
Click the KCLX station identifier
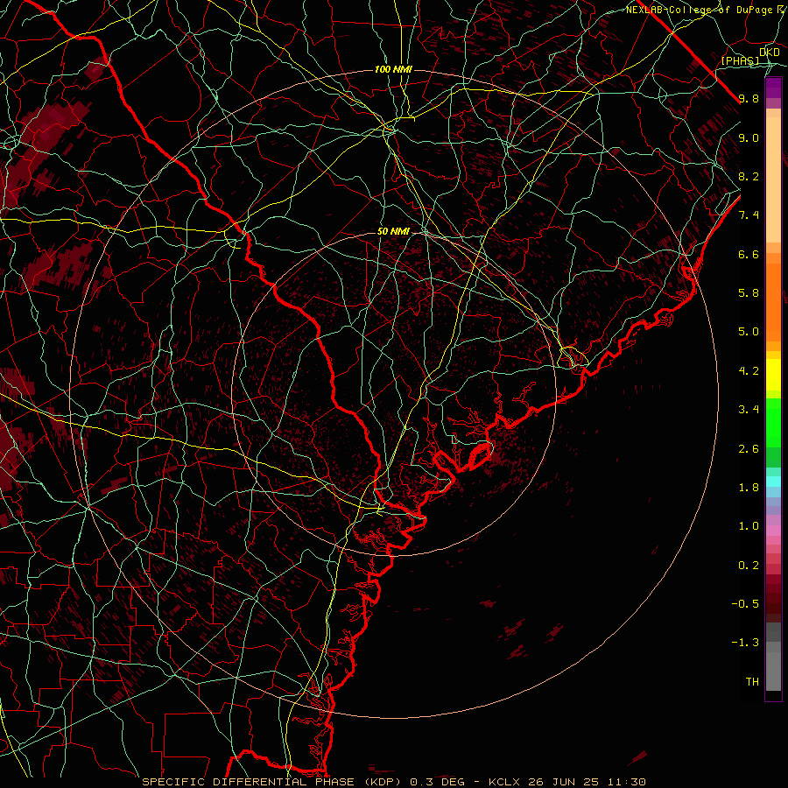click(504, 782)
